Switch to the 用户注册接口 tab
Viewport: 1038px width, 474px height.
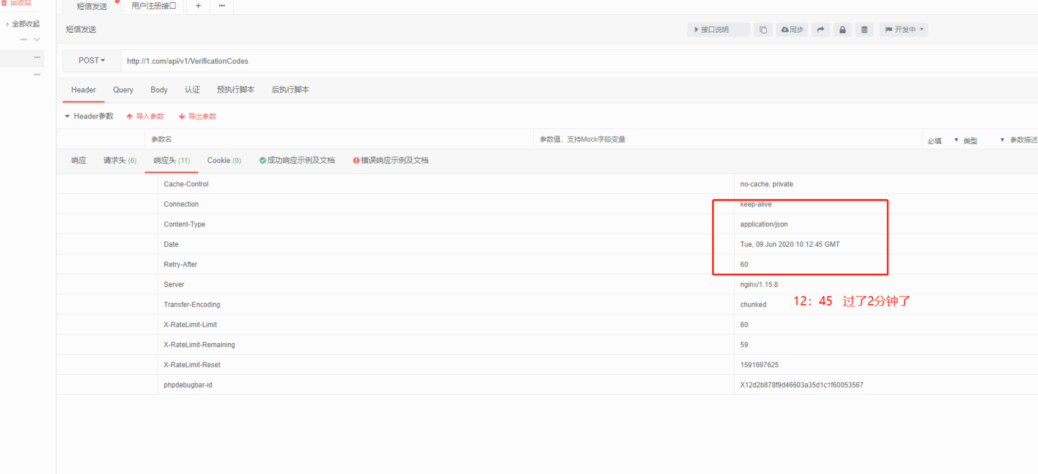click(x=154, y=6)
